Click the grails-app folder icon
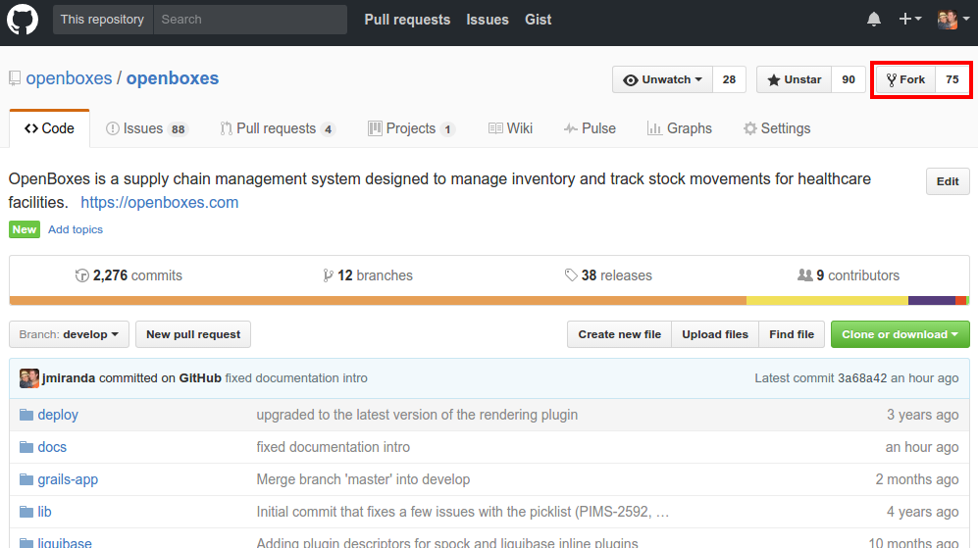Viewport: 978px width, 548px height. 26,479
